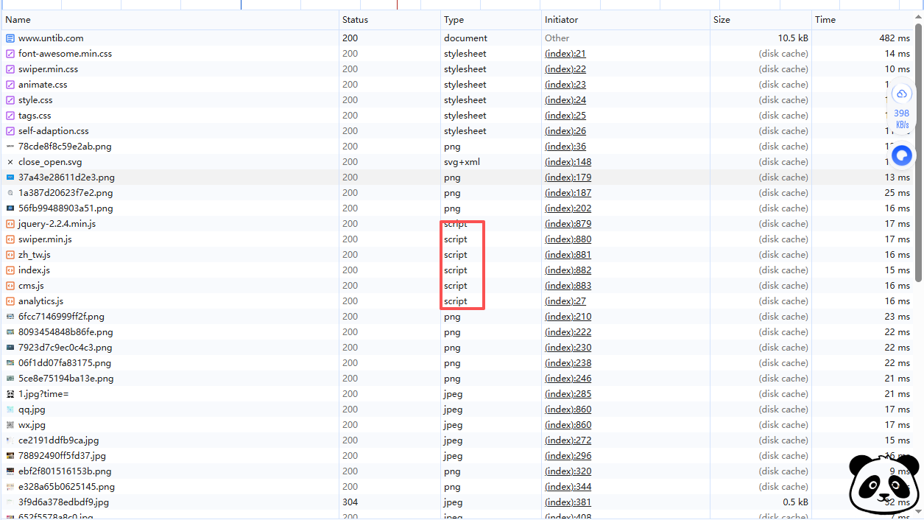Viewport: 924px width, 520px height.
Task: Click the vertical scrollbar of the request list
Action: pos(918,147)
